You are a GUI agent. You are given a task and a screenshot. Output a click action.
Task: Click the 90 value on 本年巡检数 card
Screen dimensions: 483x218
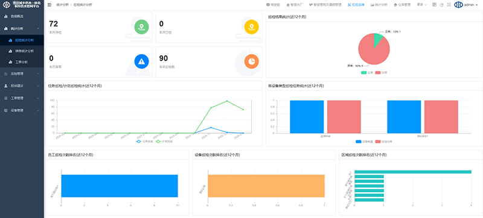[x=164, y=58]
